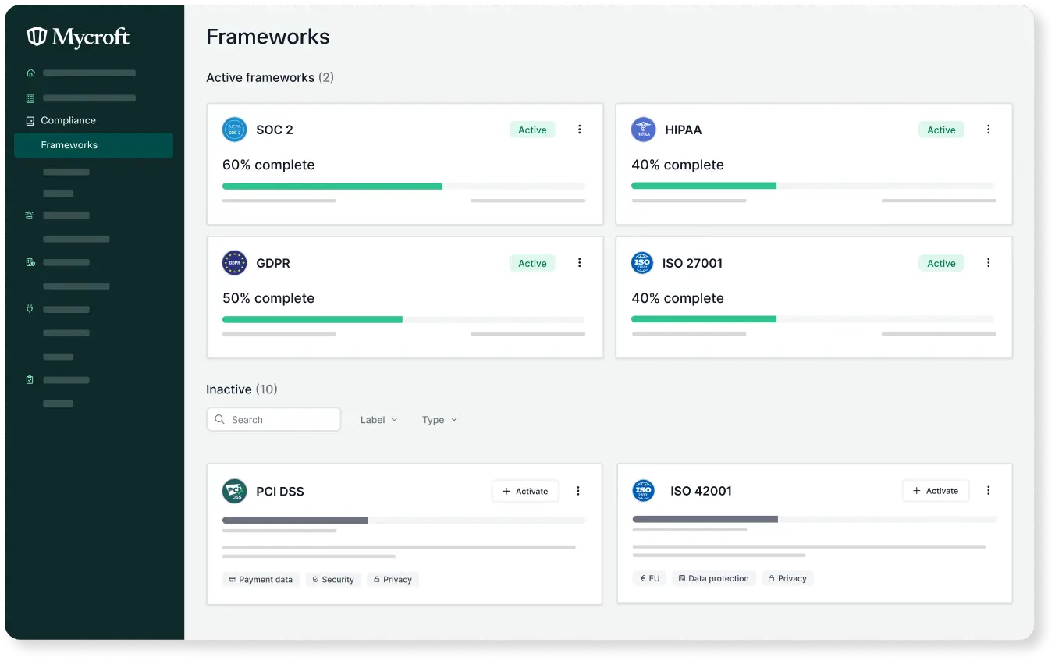Click the Mycroft shield logo

coord(37,37)
